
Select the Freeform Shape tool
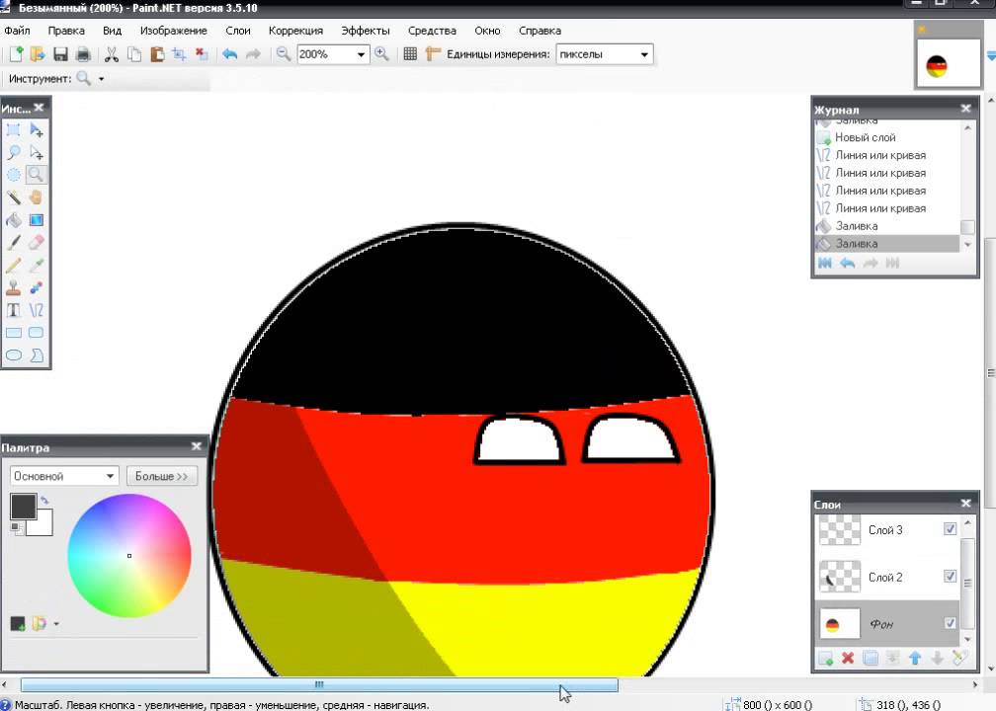[x=37, y=355]
